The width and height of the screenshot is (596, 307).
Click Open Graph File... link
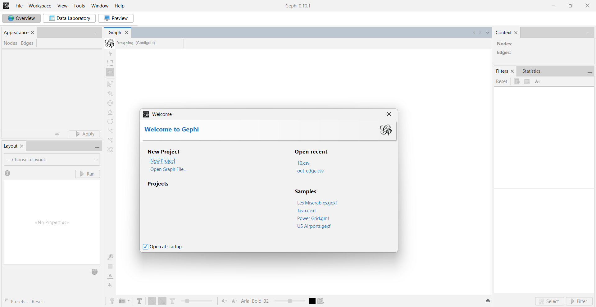(x=168, y=169)
